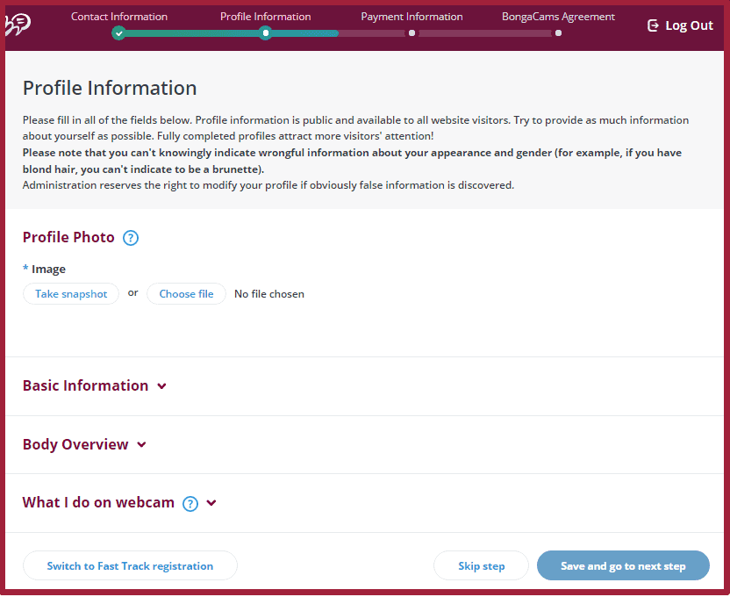Click Choose file to upload an image
730x597 pixels.
pyautogui.click(x=186, y=293)
